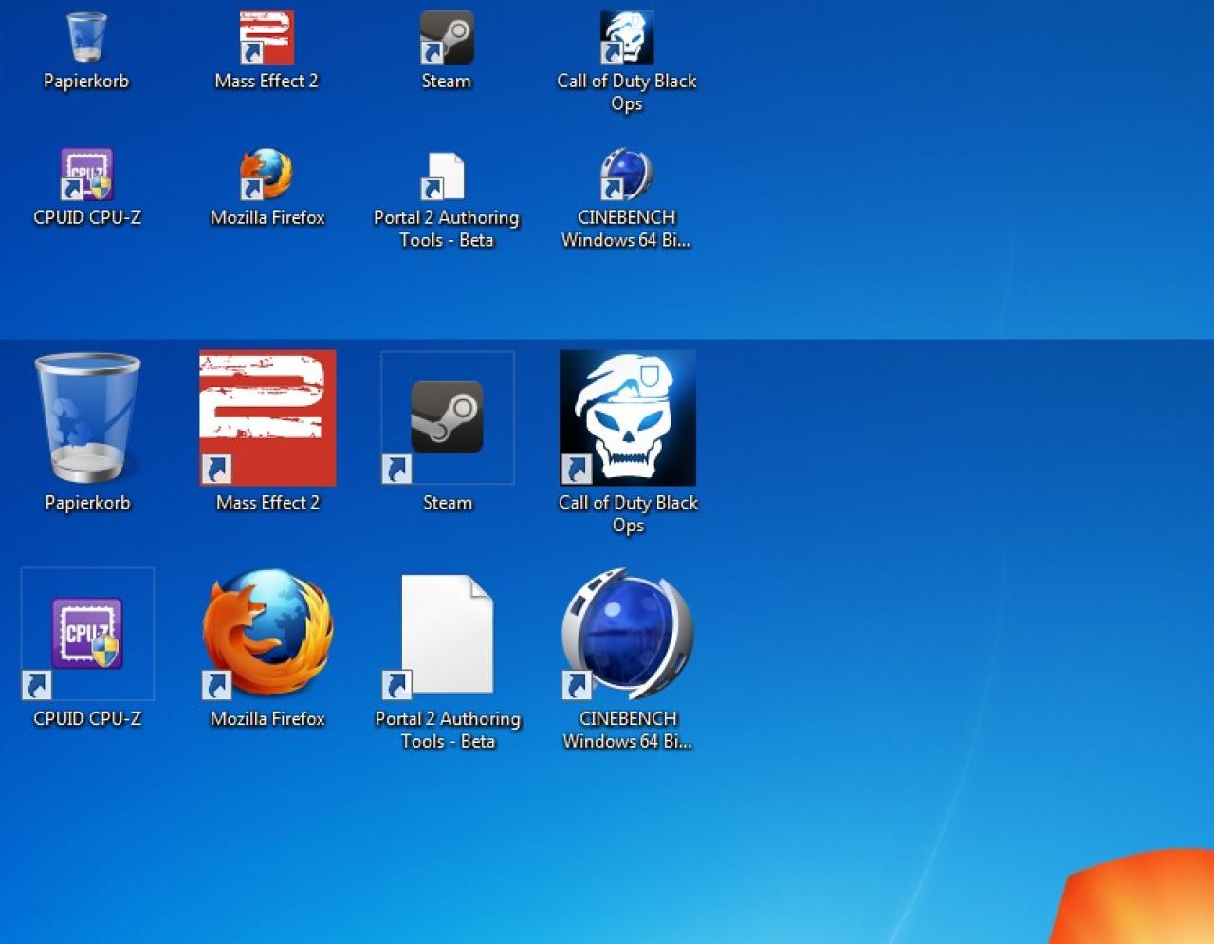The image size is (1214, 944).
Task: Click the upper 'Mass Effect 2' text label
Action: tap(267, 82)
